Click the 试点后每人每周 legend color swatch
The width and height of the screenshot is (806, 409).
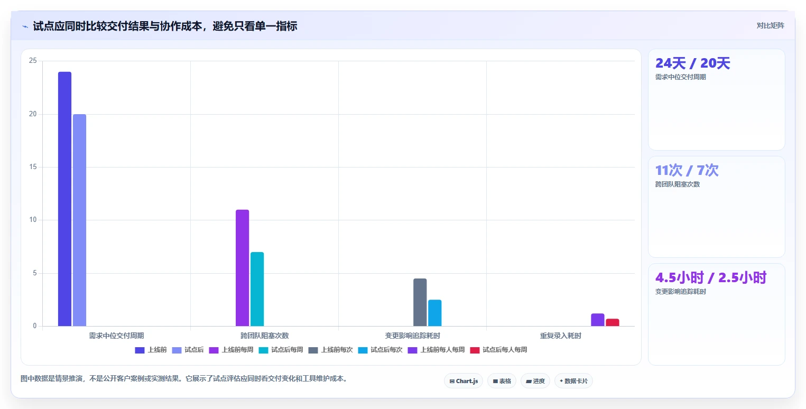pyautogui.click(x=475, y=350)
